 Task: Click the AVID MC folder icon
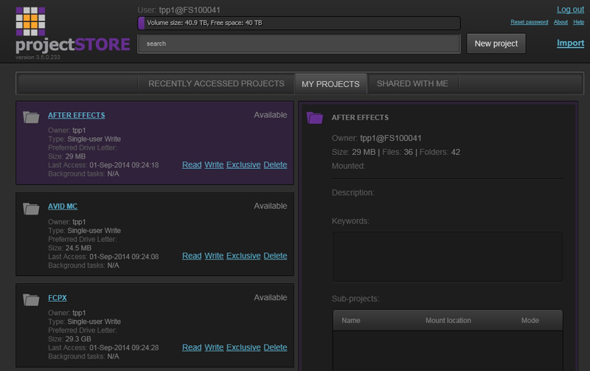(31, 209)
